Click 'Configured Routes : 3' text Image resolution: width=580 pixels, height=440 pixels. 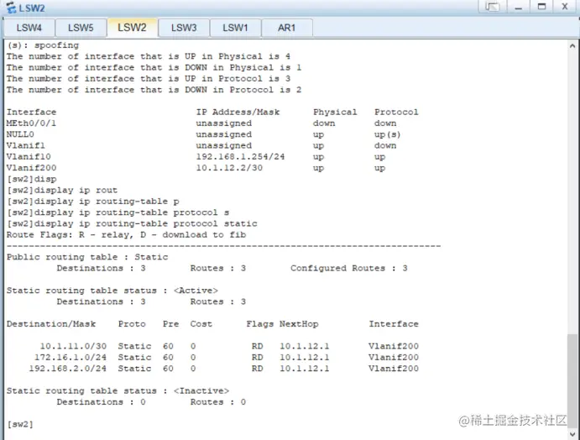[349, 268]
